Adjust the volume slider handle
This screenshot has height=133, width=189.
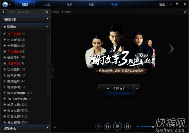pyautogui.click(x=153, y=127)
